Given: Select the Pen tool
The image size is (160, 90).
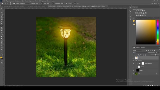Looking at the screenshot, I should [x=2, y=41].
